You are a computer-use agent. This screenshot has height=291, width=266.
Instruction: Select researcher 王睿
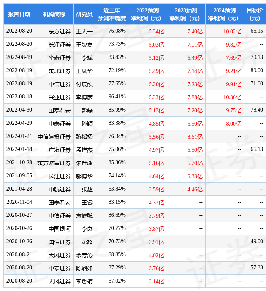pyautogui.click(x=87, y=203)
